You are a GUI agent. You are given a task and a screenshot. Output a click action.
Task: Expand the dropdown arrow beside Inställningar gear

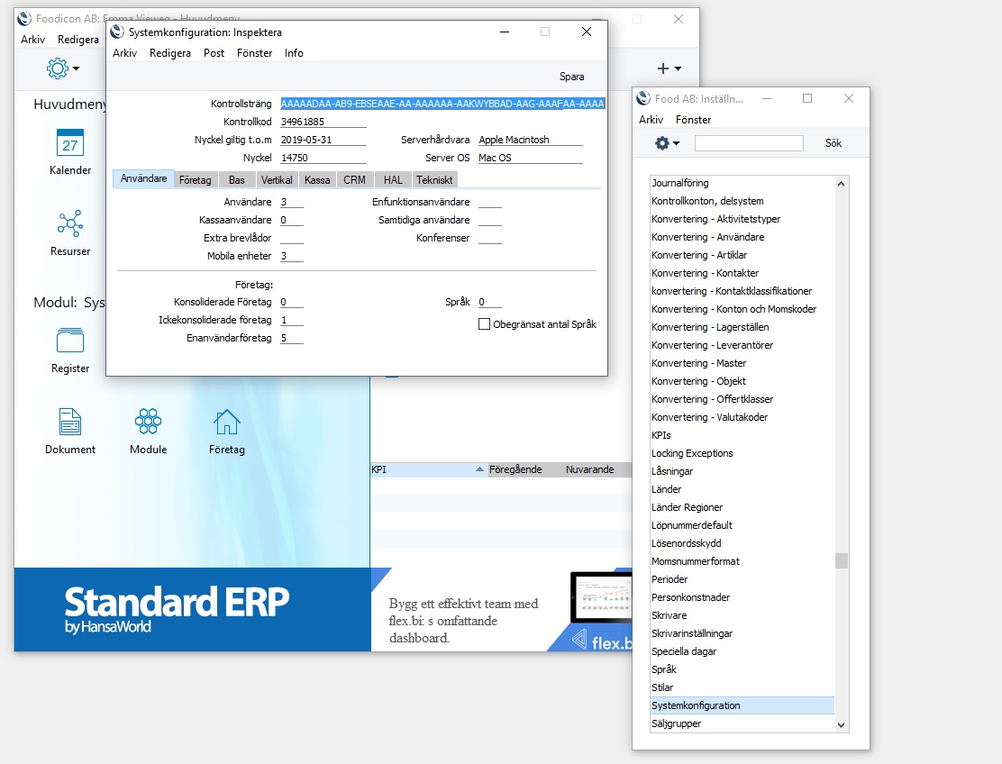click(x=676, y=143)
